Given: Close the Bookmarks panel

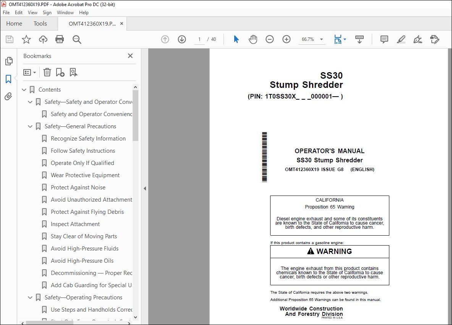Looking at the screenshot, I should (x=130, y=56).
